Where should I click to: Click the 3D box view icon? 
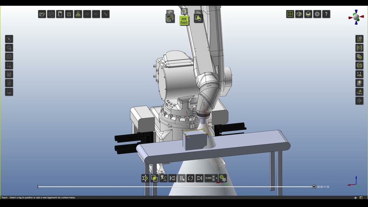(299, 14)
